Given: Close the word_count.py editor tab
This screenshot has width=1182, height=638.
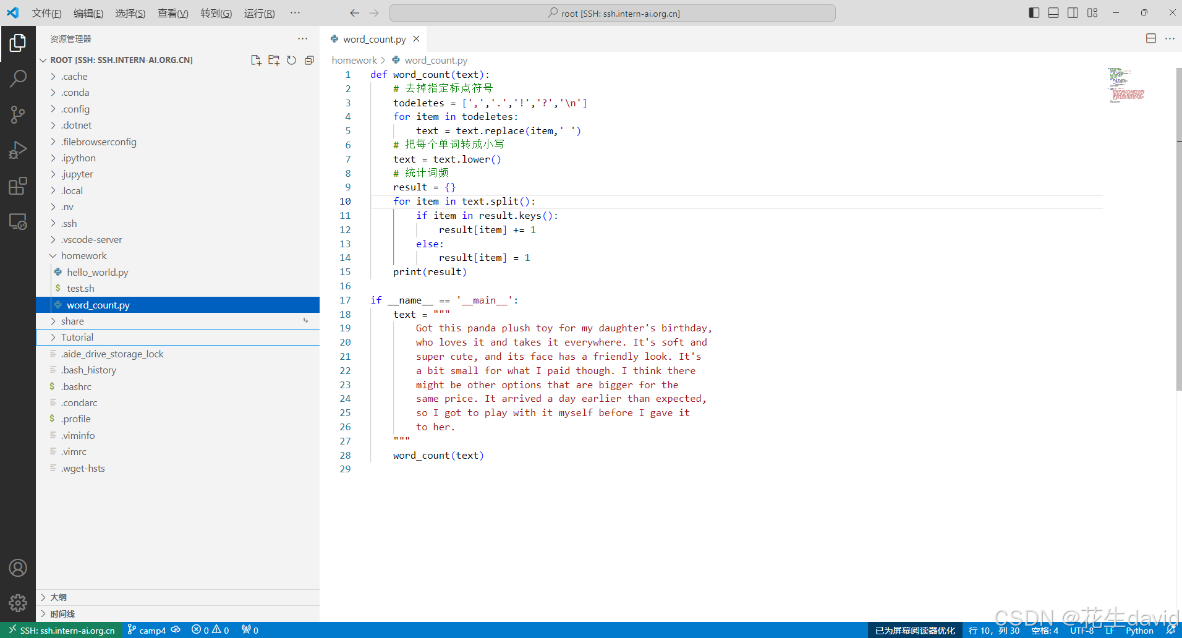Looking at the screenshot, I should [417, 39].
